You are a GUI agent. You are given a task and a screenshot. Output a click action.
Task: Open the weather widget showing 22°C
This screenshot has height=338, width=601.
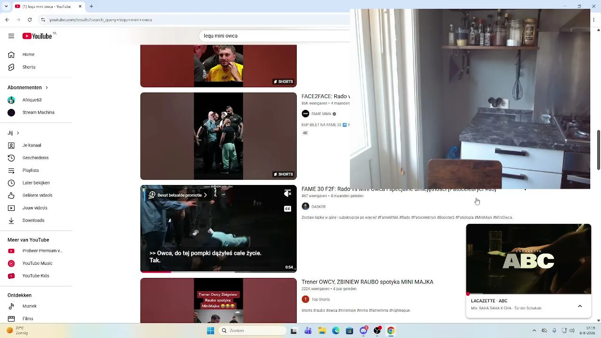[18, 330]
